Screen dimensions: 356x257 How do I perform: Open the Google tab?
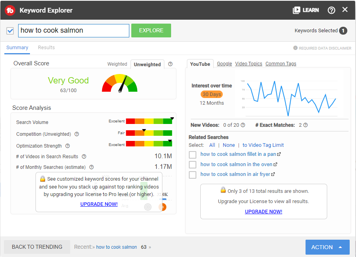(224, 64)
